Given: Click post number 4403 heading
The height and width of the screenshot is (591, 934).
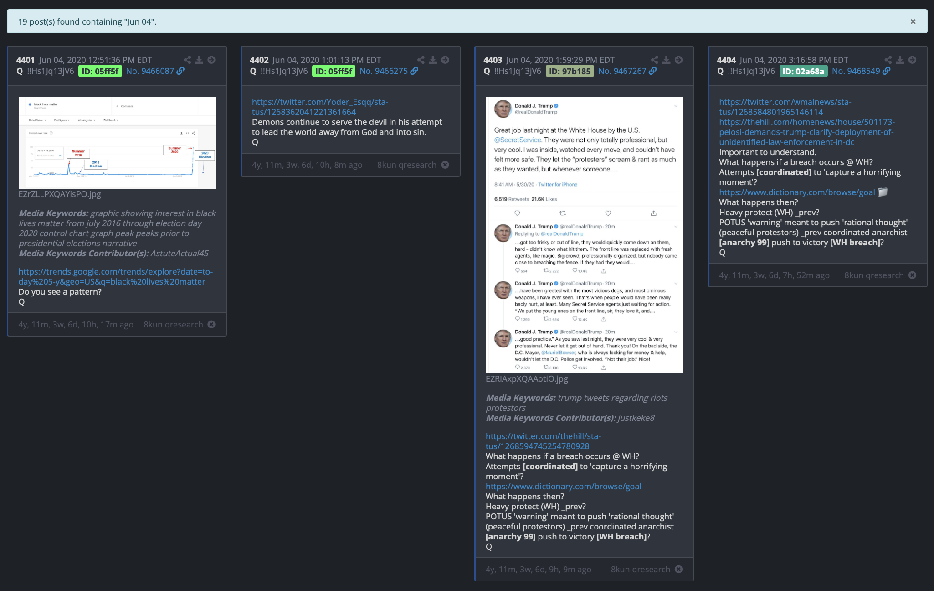Looking at the screenshot, I should (x=493, y=60).
